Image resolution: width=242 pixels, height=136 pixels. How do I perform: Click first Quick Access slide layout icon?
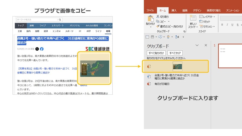pos(147,37)
